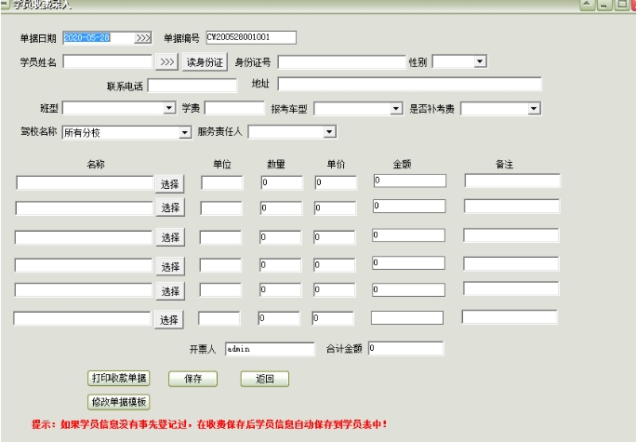Click the 保存 button
636x442 pixels.
point(192,379)
